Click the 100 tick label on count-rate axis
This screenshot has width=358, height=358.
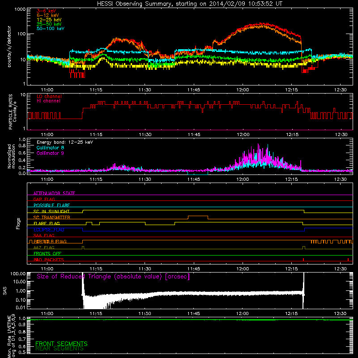(21, 34)
